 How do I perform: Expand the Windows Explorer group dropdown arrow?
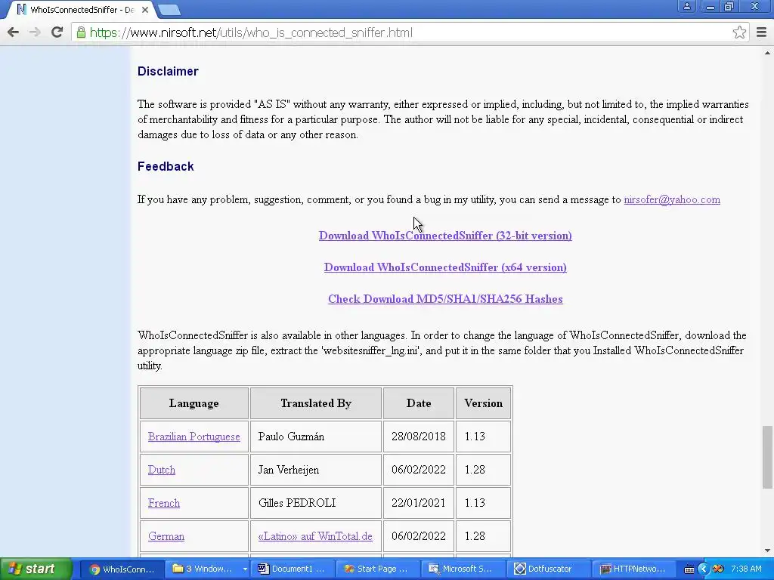pos(244,569)
